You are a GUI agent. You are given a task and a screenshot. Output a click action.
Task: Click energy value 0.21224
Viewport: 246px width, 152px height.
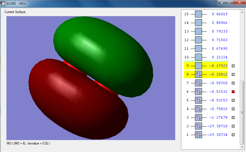coord(220,57)
